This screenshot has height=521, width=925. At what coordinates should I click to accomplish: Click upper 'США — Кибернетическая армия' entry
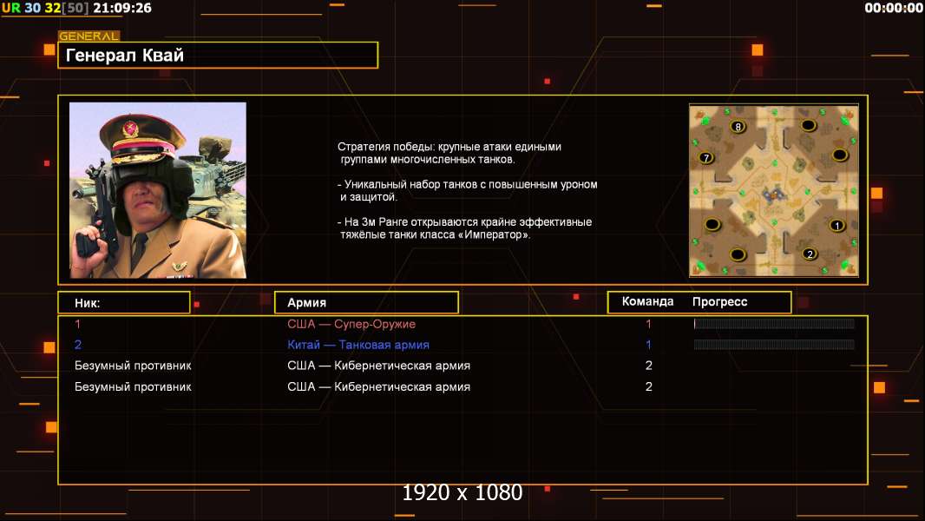378,366
